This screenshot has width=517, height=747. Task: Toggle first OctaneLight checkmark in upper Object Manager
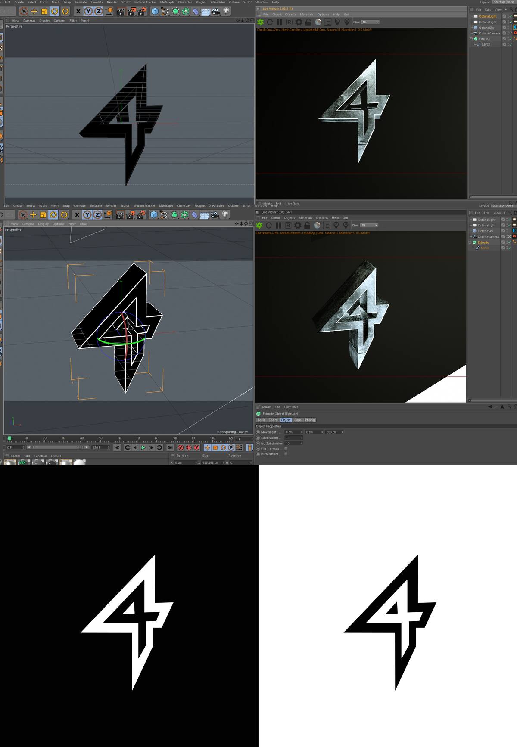tap(510, 16)
